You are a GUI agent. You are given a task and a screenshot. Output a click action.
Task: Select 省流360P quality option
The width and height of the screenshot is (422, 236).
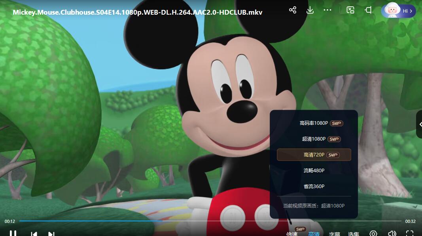pyautogui.click(x=314, y=187)
